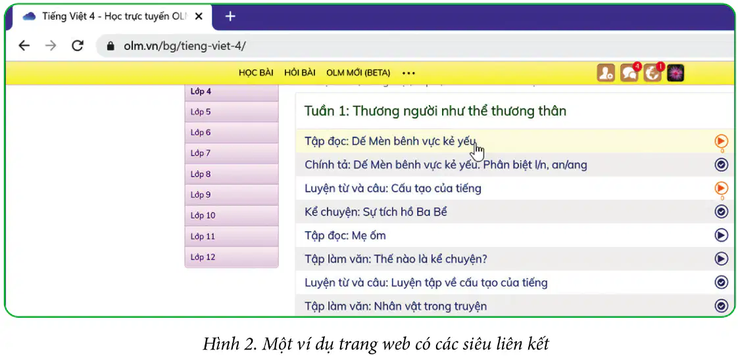738x356 pixels.
Task: Click check icon on Sự tích hồ Ba Bể row
Action: tap(721, 211)
